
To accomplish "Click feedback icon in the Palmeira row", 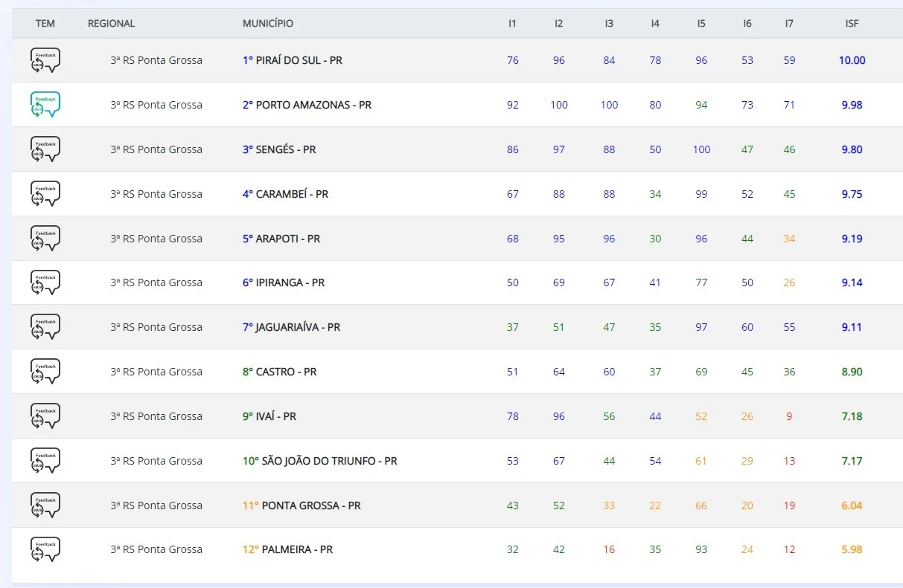I will (45, 549).
